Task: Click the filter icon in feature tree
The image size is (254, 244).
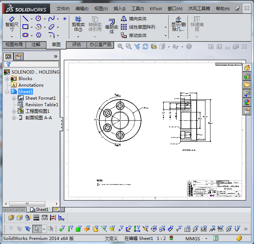Action: 8,64
